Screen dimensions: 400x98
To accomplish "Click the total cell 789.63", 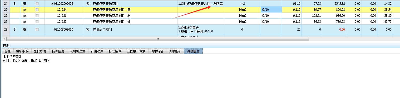I will 334,21.
